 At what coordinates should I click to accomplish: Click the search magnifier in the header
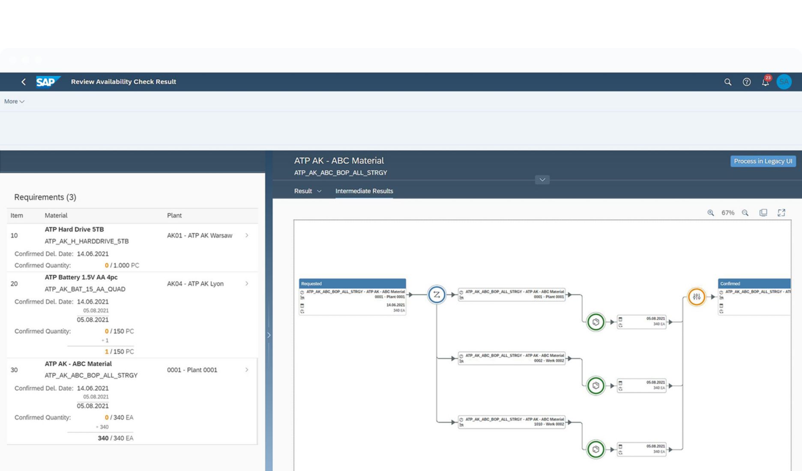[x=728, y=82]
